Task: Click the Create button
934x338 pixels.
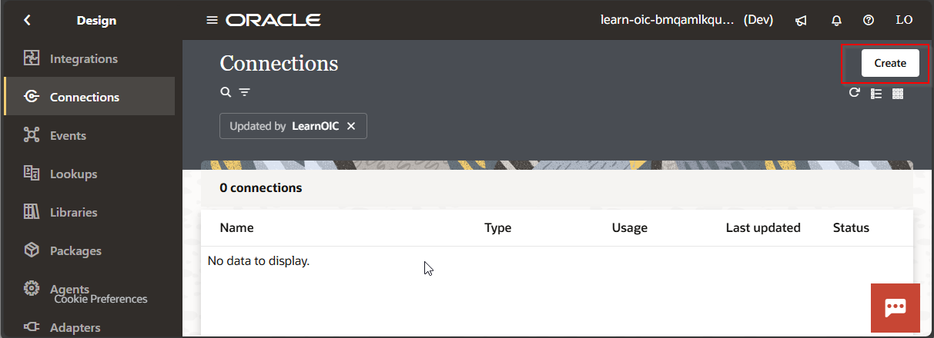Action: (890, 63)
